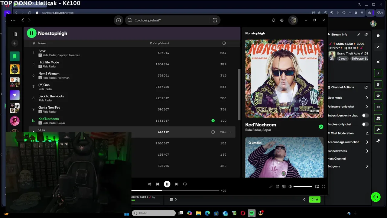Screen dimensions: 387x218
Task: Create new playlist with plus icon
Action: (x=15, y=43)
